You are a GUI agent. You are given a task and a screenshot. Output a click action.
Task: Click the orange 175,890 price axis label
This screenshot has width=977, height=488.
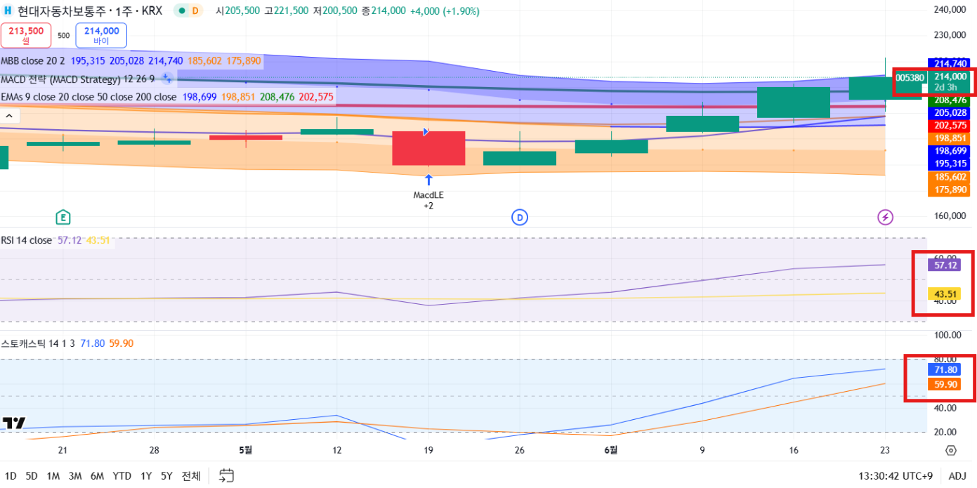pyautogui.click(x=950, y=190)
